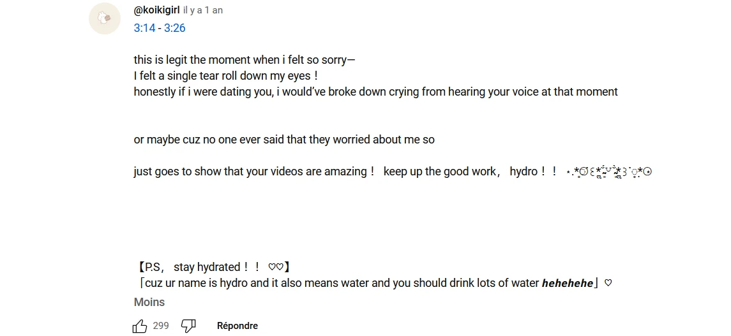
Task: Click the 'single tear roll down' sentence
Action: [226, 76]
